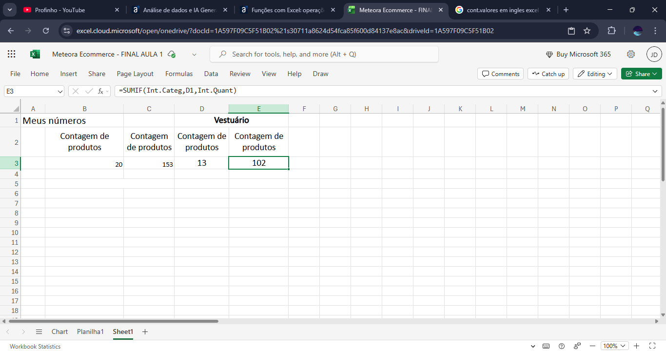Add a new sheet with plus icon
Screen dimensions: 666x351
pyautogui.click(x=145, y=331)
